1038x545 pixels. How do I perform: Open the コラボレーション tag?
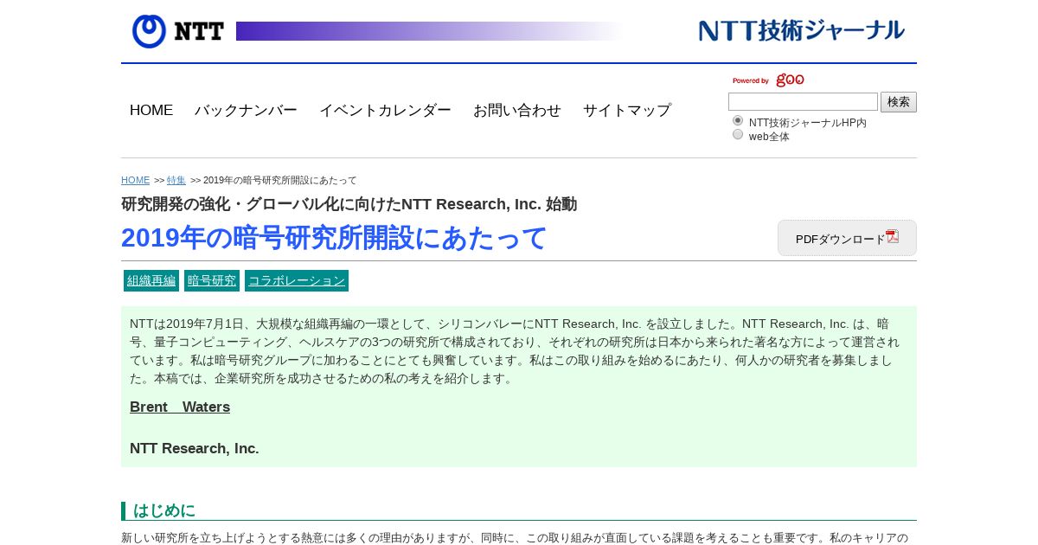coord(297,280)
